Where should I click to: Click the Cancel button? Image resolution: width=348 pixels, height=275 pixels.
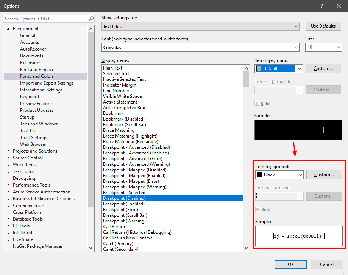tap(327, 264)
